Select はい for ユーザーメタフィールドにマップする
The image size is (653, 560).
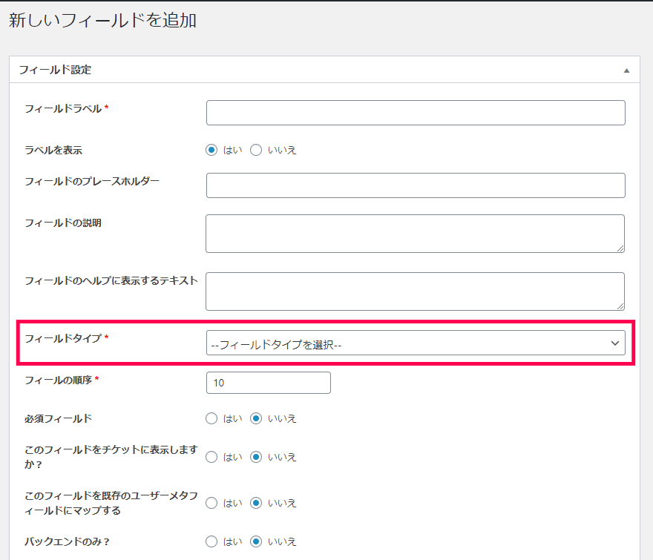click(x=211, y=503)
